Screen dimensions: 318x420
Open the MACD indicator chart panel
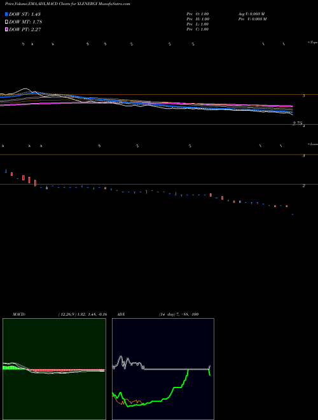click(54, 369)
